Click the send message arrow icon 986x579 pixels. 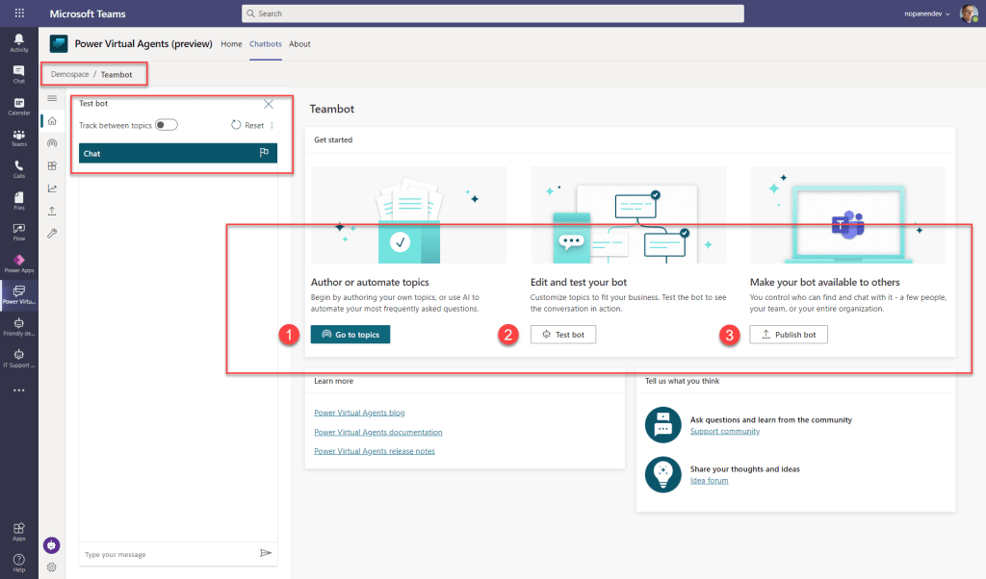click(x=266, y=553)
